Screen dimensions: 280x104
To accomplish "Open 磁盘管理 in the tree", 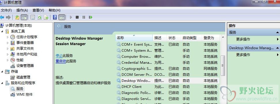I will [23, 77].
